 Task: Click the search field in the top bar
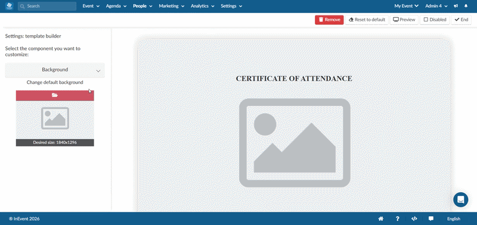pyautogui.click(x=47, y=6)
